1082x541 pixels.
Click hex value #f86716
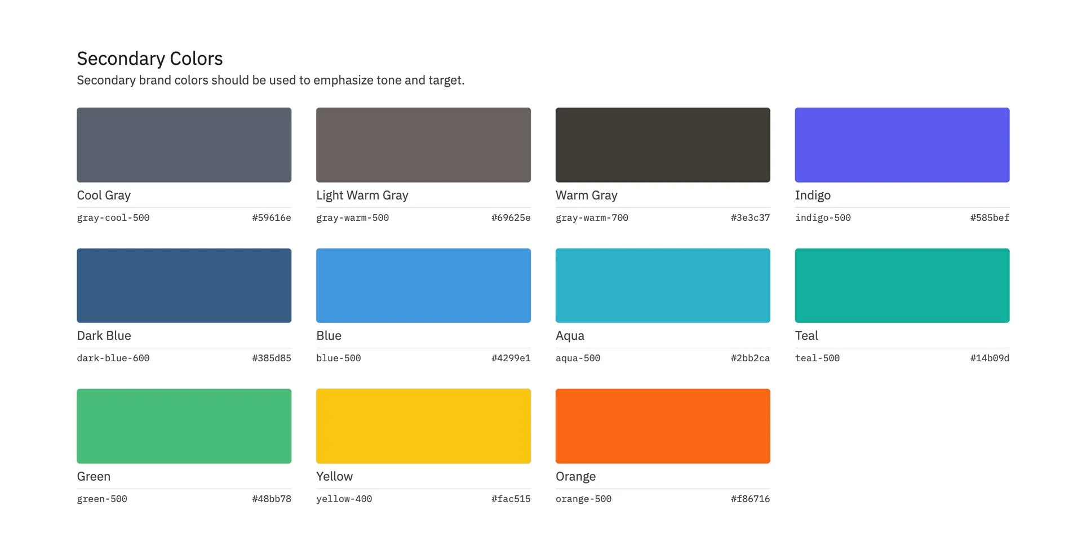pos(751,499)
